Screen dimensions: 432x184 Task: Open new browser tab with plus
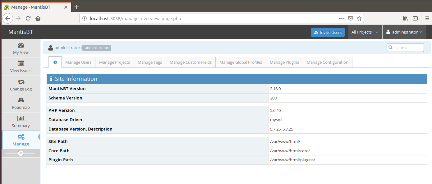(x=76, y=7)
